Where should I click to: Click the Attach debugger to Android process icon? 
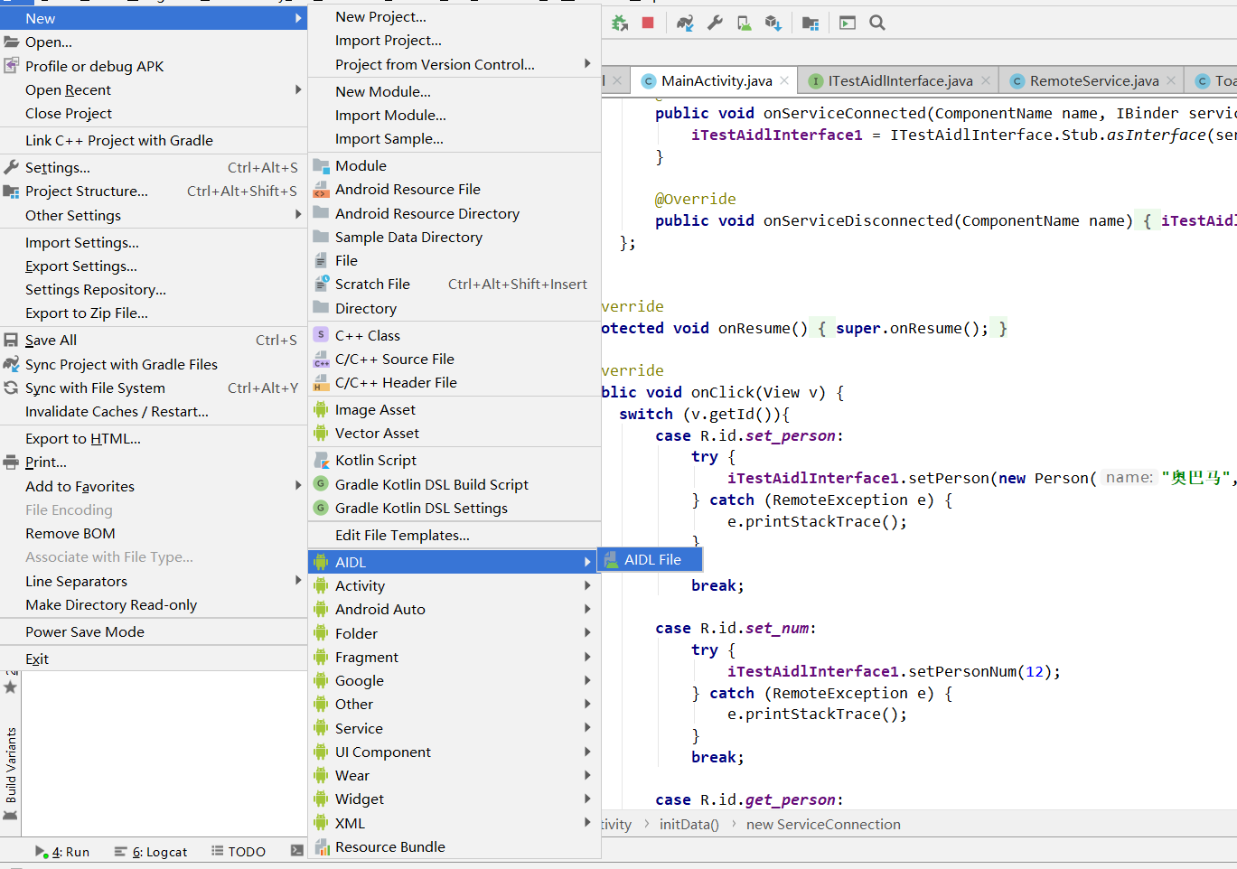coord(620,23)
